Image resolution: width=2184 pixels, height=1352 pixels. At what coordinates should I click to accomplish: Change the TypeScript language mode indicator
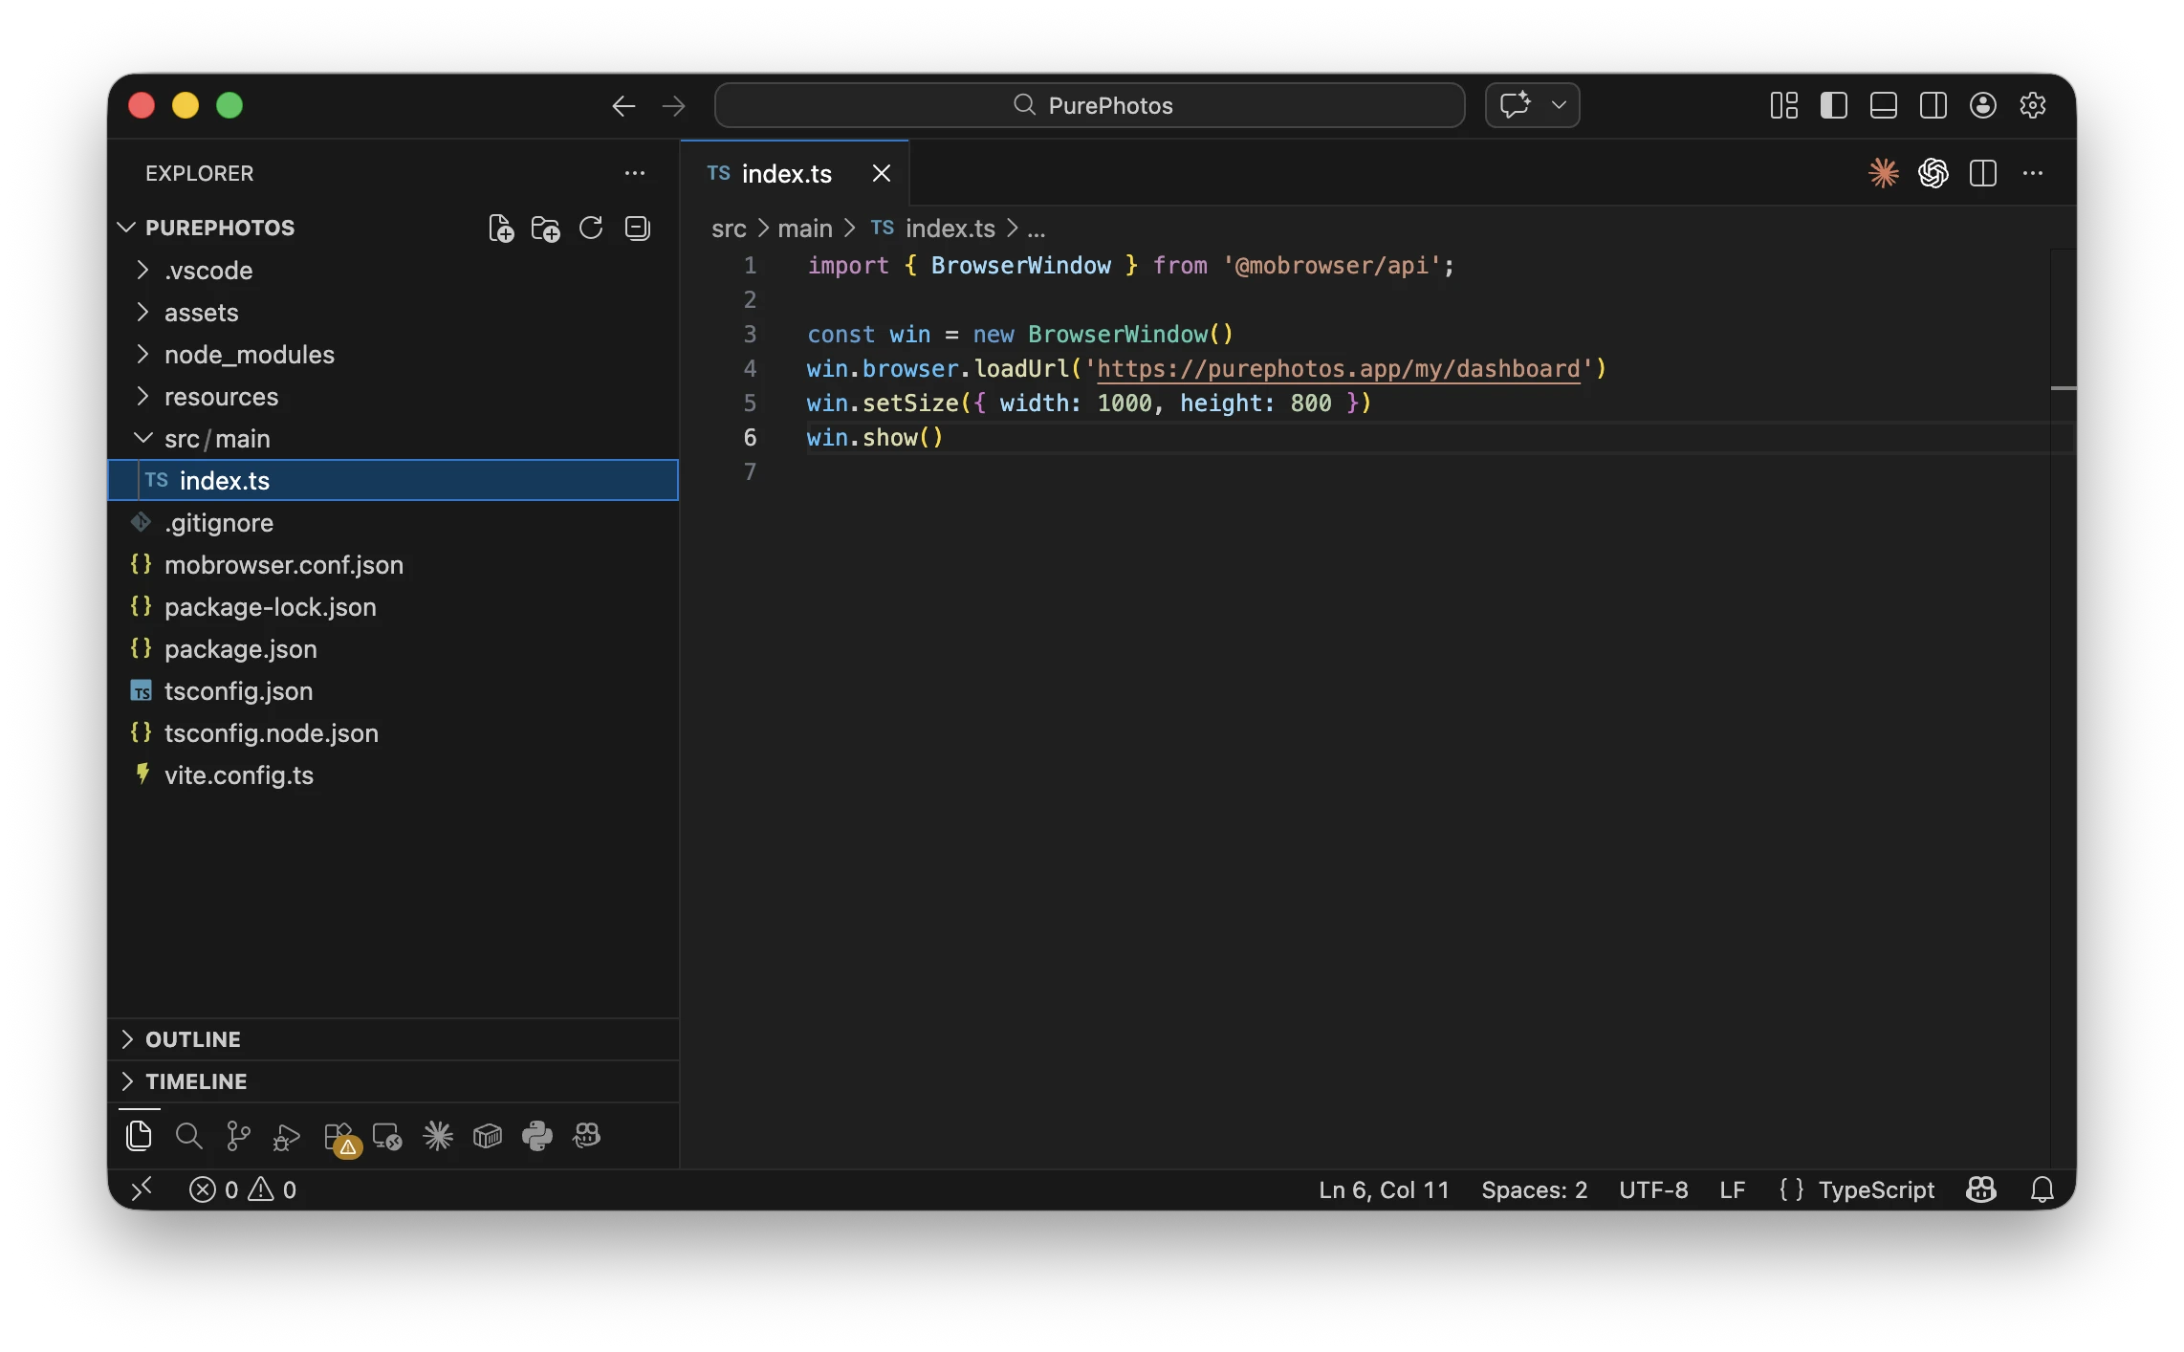1875,1189
